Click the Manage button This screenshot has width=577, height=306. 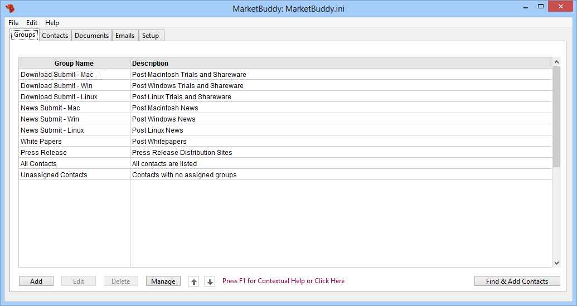coord(163,281)
